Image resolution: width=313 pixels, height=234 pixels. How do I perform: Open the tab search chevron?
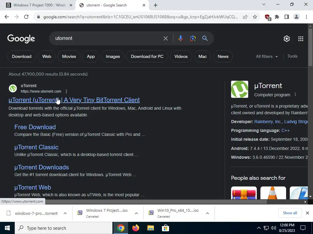[264, 4]
